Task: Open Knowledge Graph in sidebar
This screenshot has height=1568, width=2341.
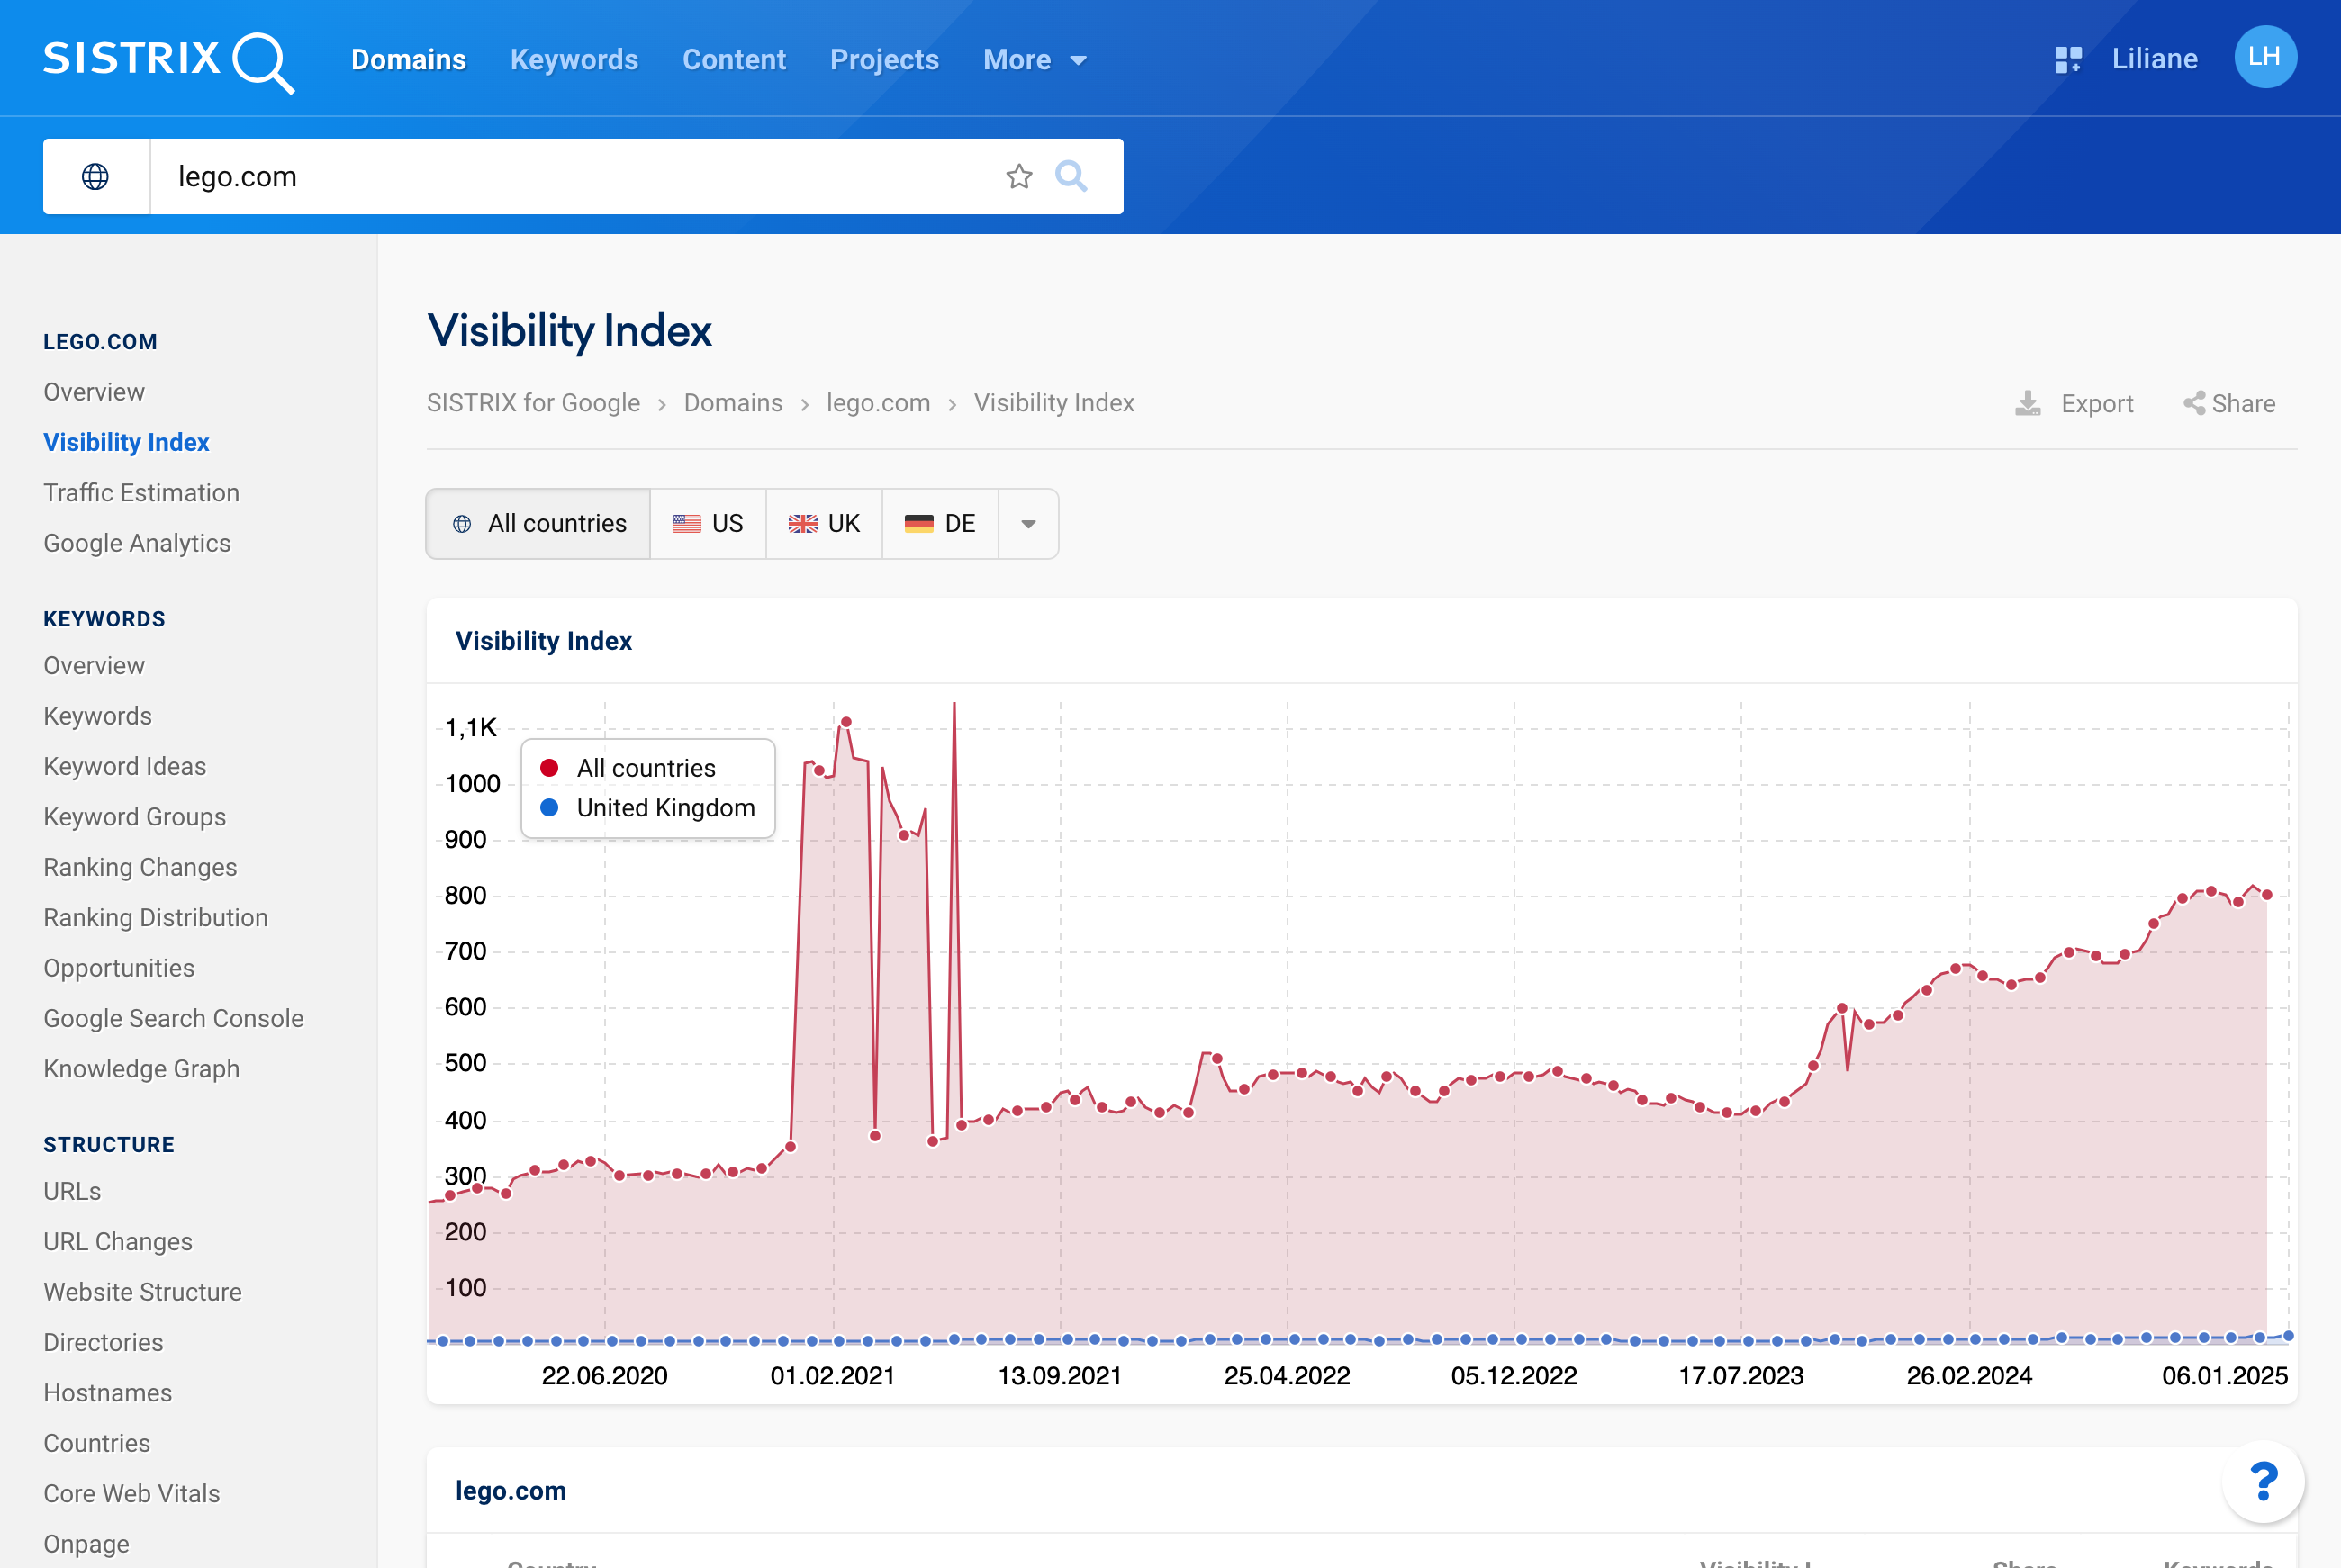Action: coord(141,1069)
